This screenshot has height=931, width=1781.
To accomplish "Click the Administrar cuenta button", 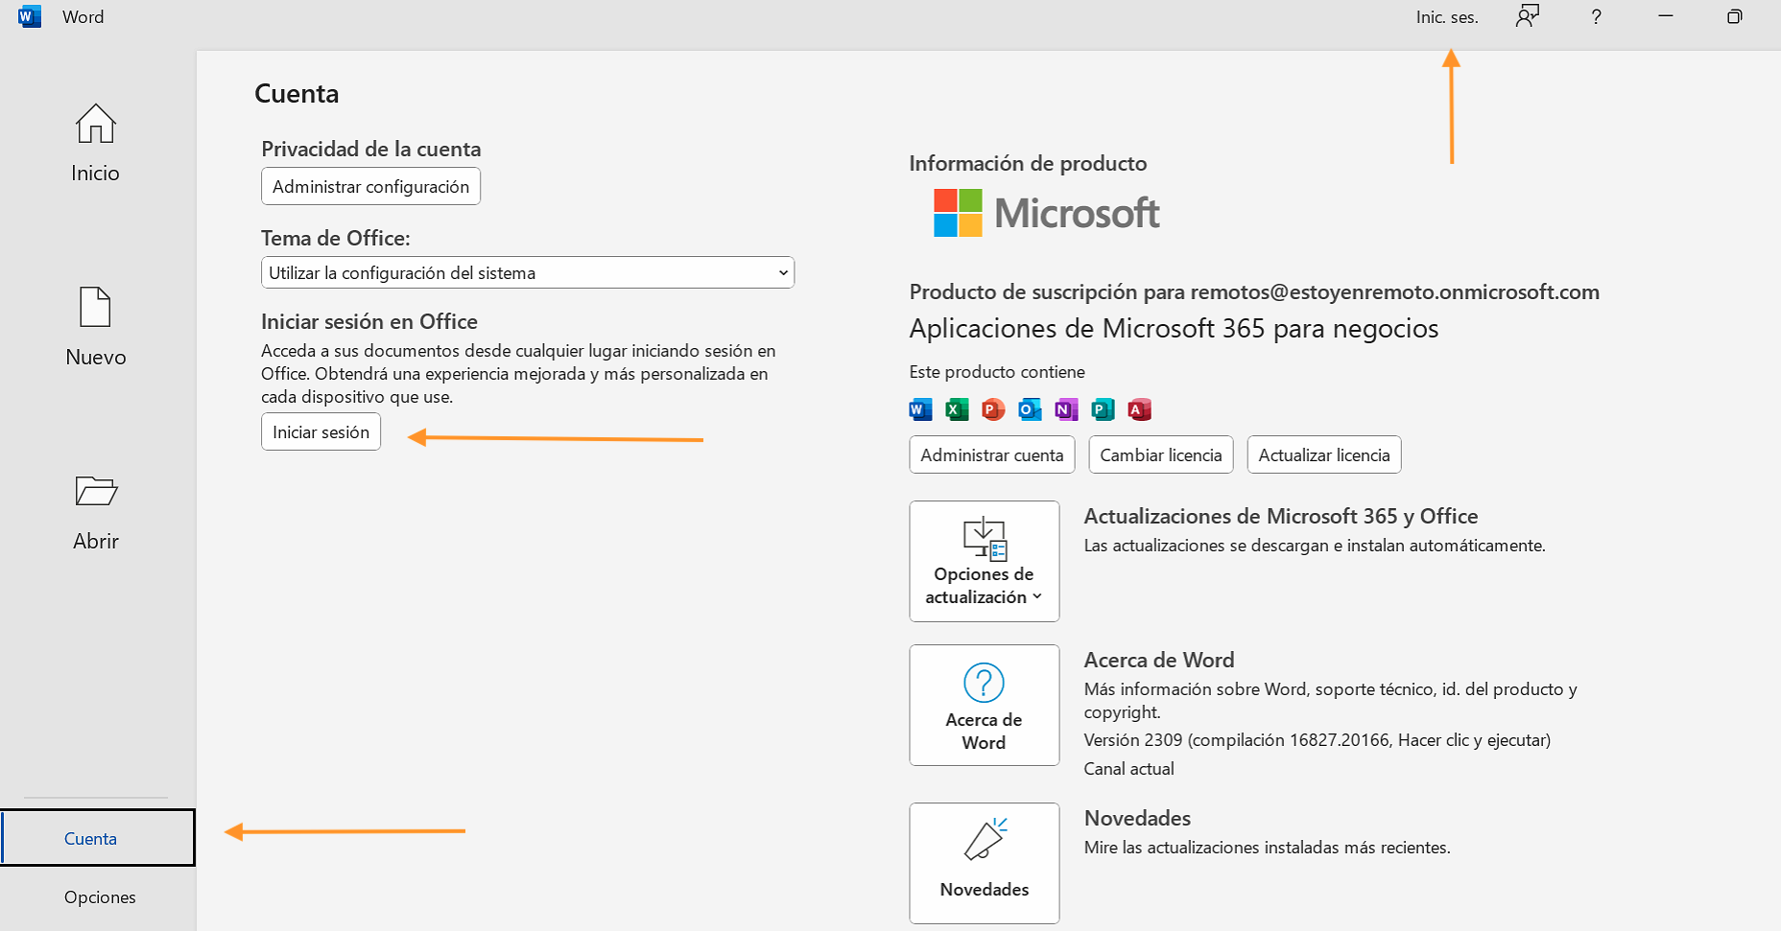I will [992, 454].
